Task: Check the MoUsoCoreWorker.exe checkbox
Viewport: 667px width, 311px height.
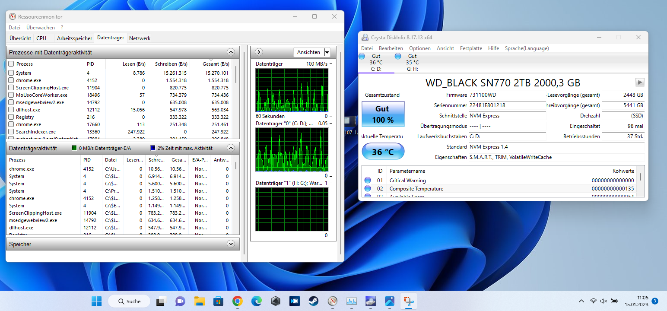Action: (11, 95)
